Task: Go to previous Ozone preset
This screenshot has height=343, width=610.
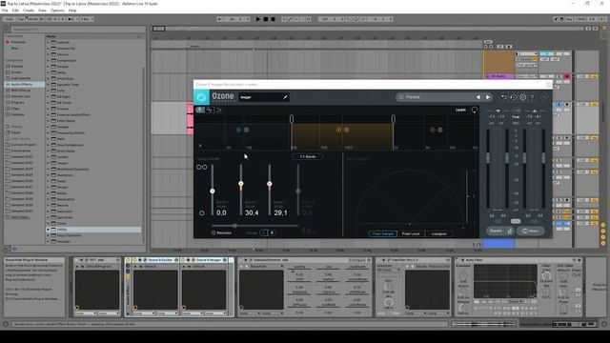Action: tap(478, 97)
